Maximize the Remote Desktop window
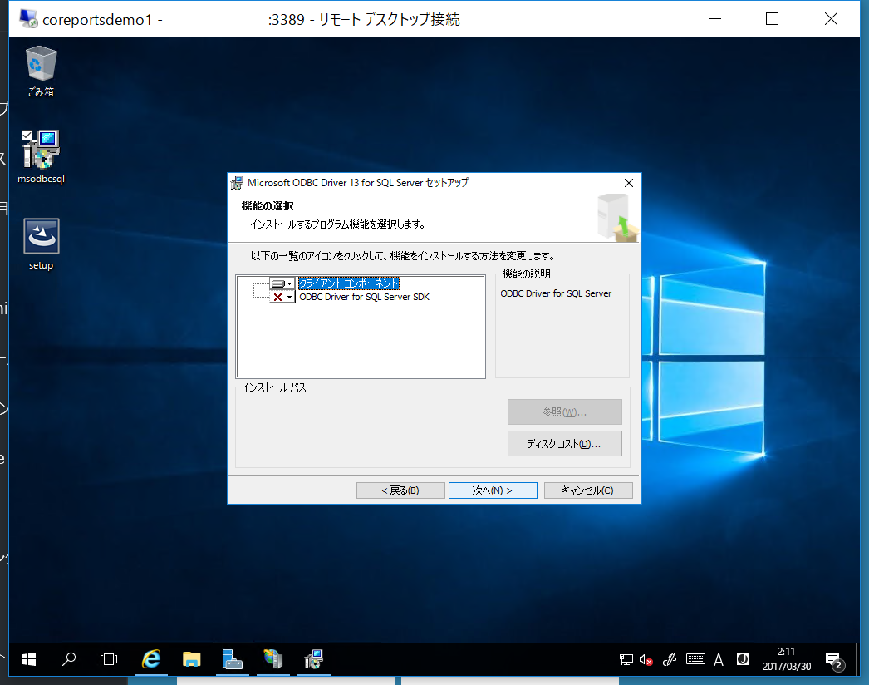869x685 pixels. click(x=772, y=19)
